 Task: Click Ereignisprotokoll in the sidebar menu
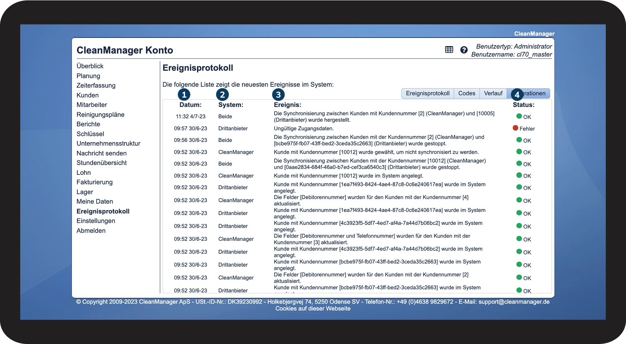(103, 211)
